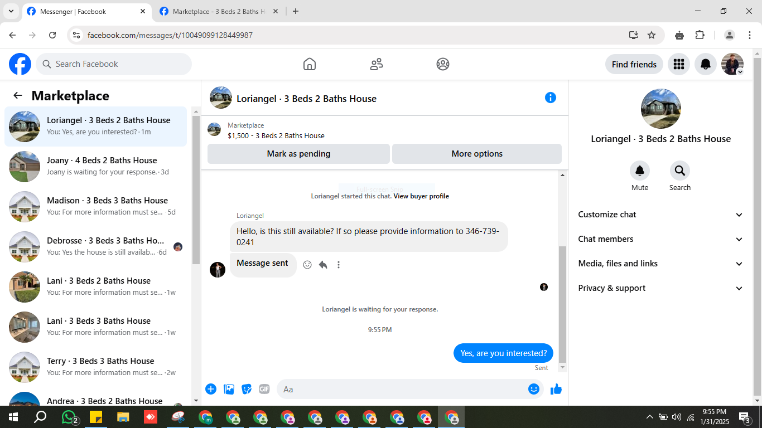This screenshot has width=762, height=428.
Task: Send a thumbs-up like
Action: 556,389
